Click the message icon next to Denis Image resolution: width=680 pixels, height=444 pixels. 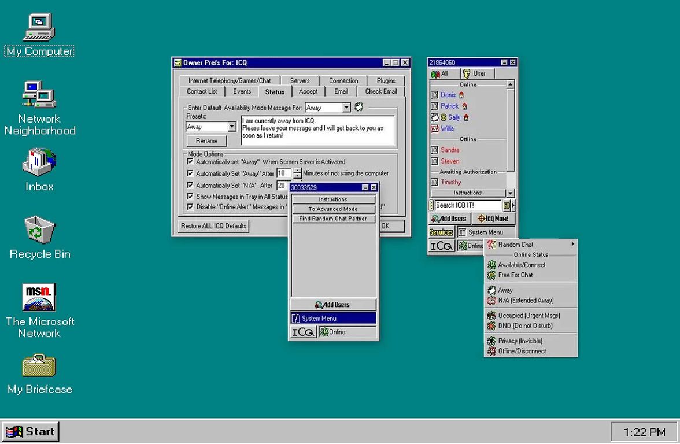tap(435, 95)
